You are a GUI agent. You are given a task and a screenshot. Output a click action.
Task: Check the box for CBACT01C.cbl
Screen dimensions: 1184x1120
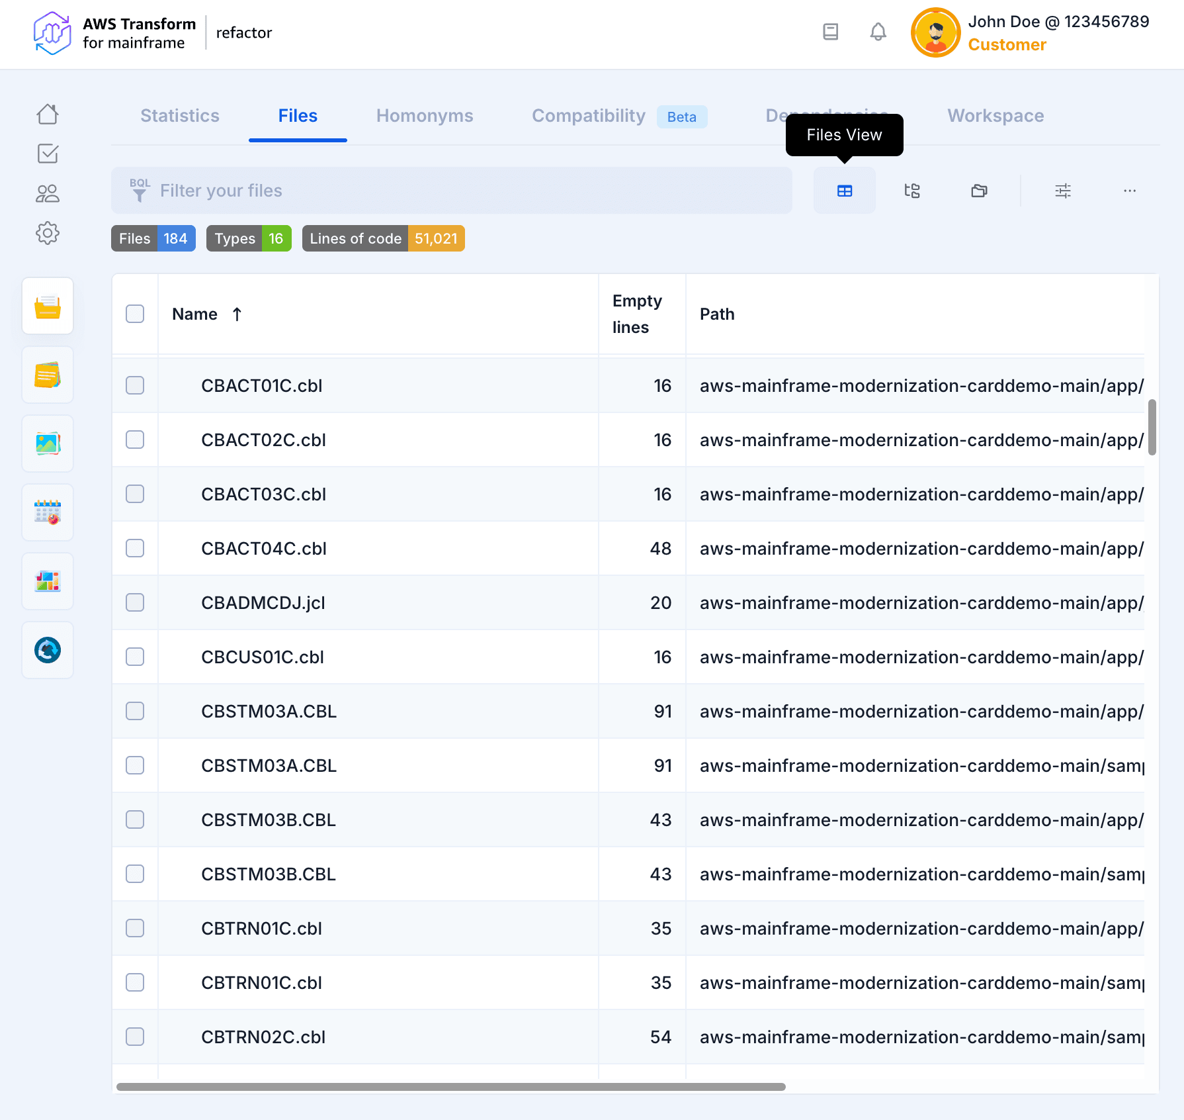pos(135,385)
